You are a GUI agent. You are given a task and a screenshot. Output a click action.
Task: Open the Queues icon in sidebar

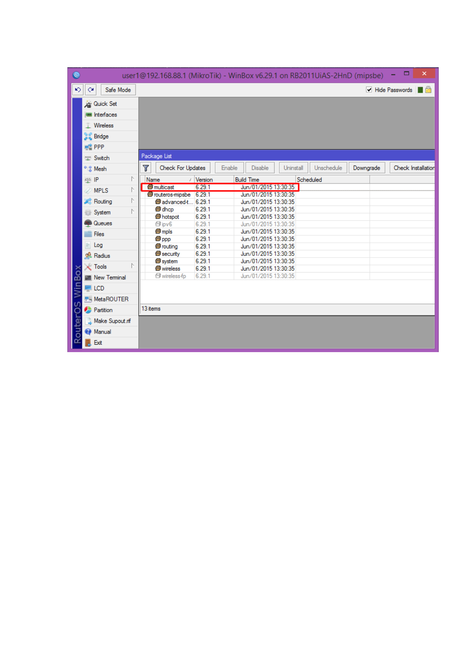click(88, 223)
